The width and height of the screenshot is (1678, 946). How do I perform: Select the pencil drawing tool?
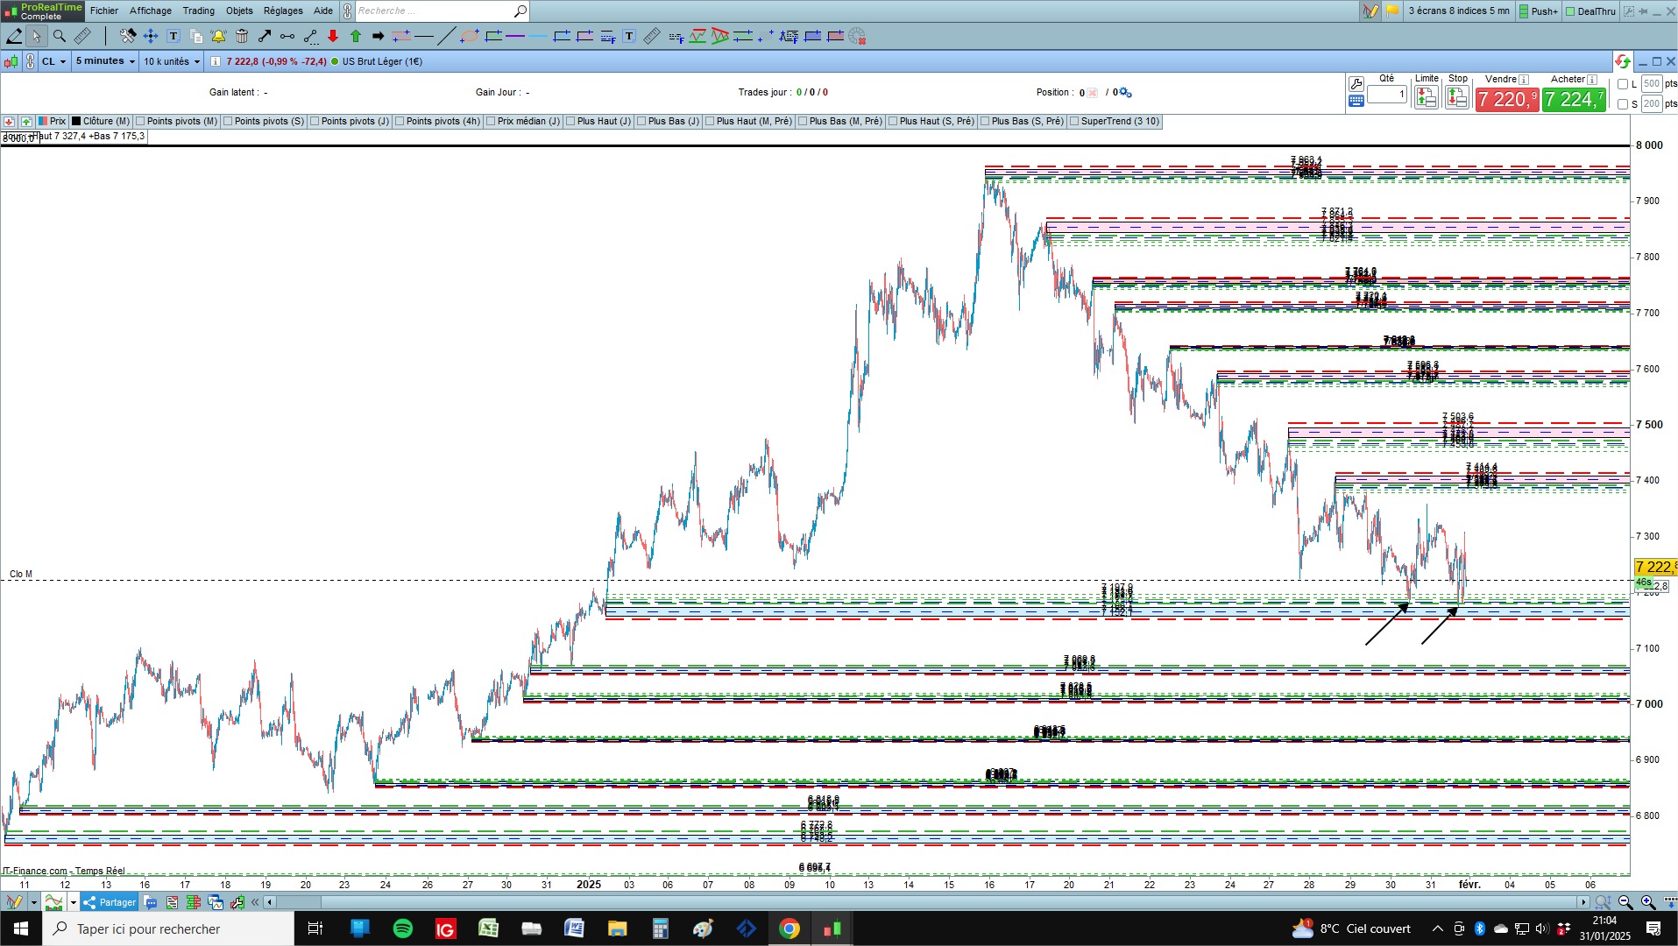tap(14, 36)
